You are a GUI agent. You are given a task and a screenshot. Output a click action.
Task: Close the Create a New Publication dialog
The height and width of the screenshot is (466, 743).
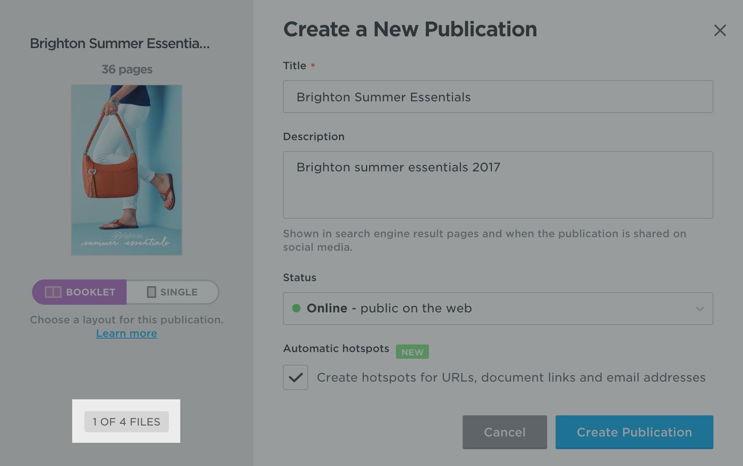coord(720,30)
